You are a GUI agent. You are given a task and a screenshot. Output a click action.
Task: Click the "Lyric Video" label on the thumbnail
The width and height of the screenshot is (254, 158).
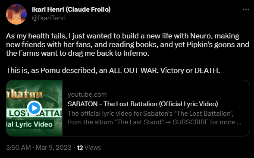(x=30, y=124)
